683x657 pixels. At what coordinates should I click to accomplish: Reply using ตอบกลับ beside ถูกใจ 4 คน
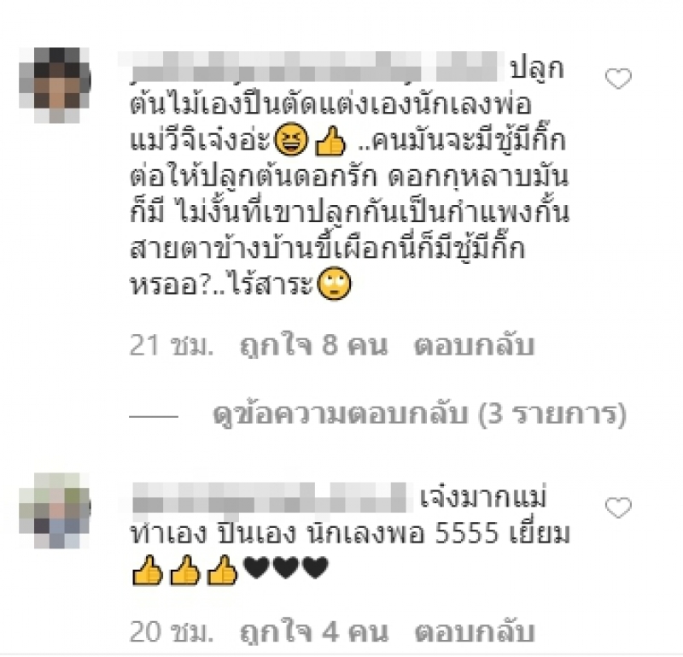(x=475, y=631)
